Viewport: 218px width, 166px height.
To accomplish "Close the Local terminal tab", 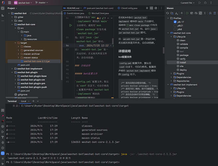I will point(29,101).
